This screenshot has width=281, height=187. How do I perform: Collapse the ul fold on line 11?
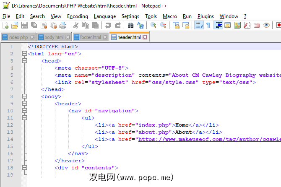(25, 118)
